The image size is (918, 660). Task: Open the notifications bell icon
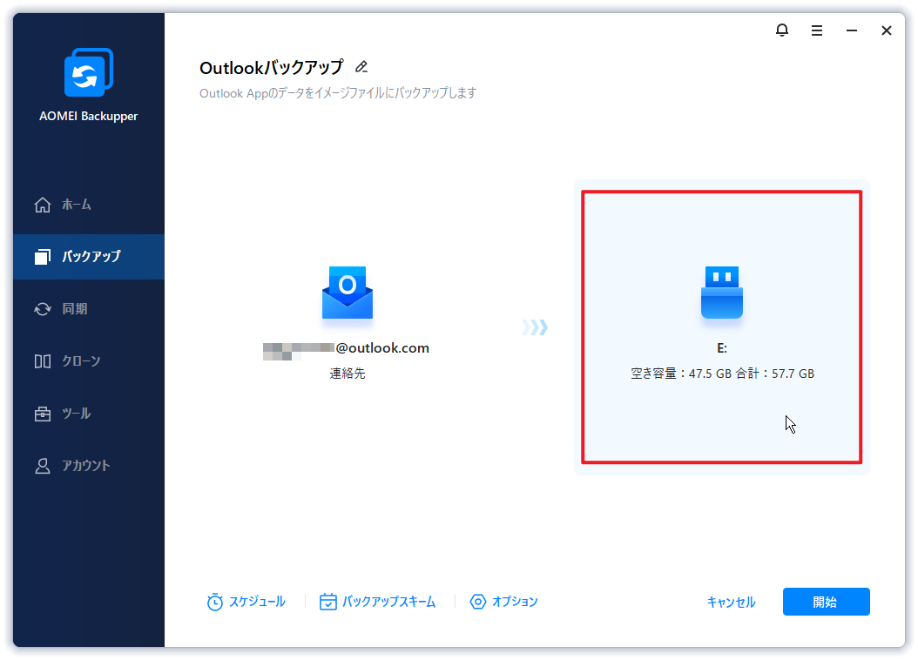coord(781,30)
